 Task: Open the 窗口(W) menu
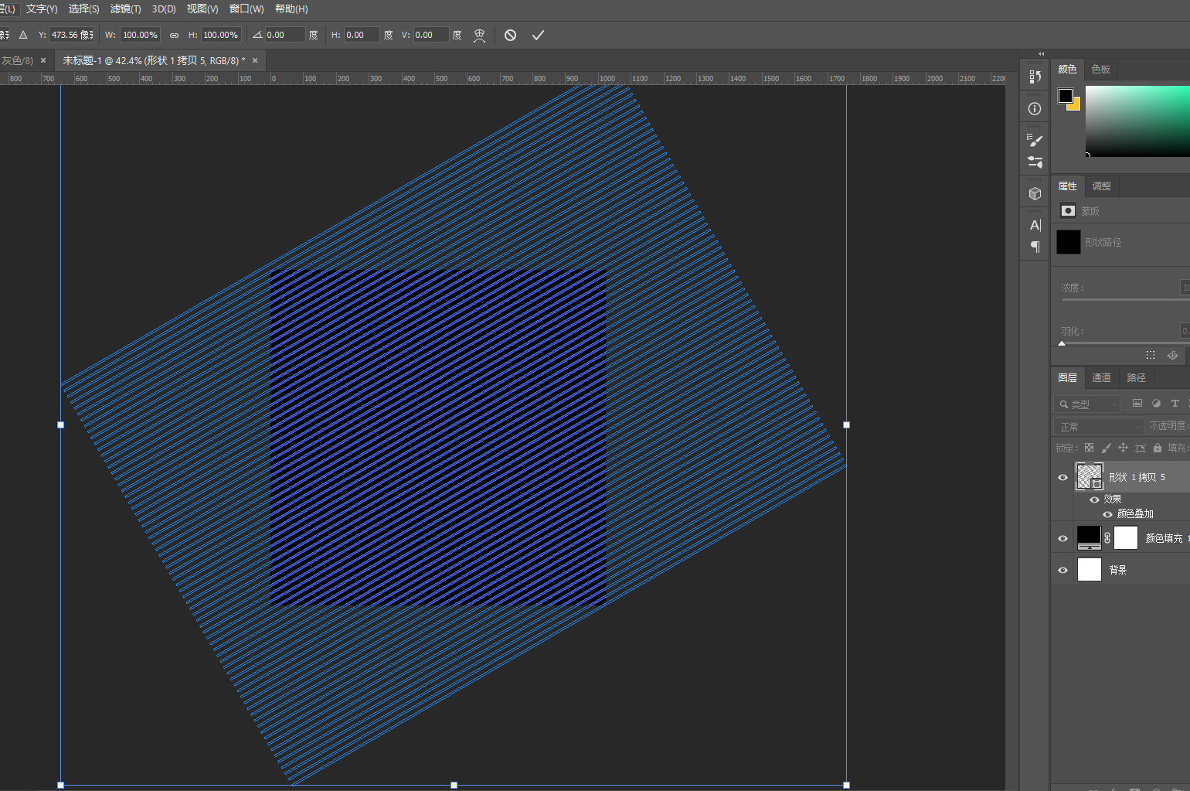click(246, 9)
